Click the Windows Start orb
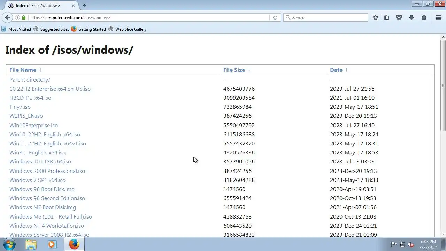Screen dimensions: 446x251 [9, 244]
